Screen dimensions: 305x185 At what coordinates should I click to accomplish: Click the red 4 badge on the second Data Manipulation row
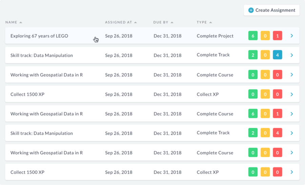(277, 133)
